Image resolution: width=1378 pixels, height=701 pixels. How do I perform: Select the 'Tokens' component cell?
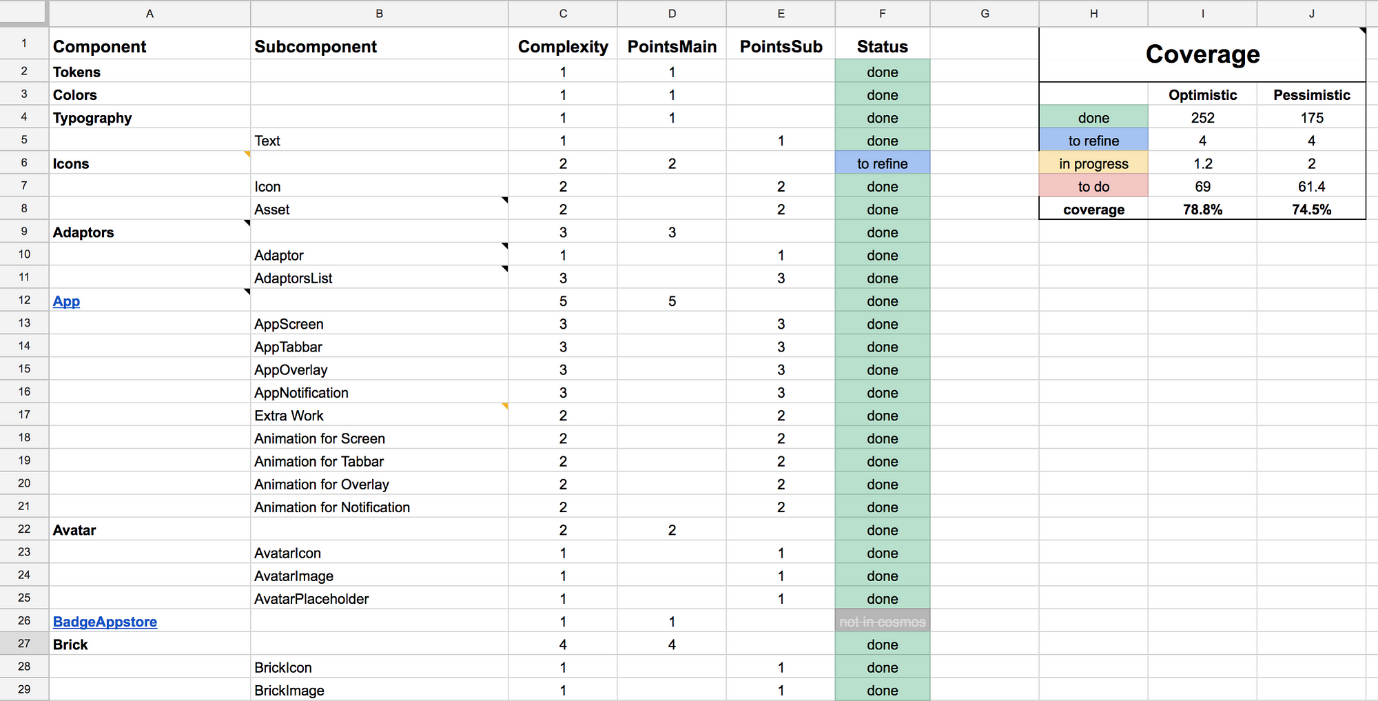[150, 71]
